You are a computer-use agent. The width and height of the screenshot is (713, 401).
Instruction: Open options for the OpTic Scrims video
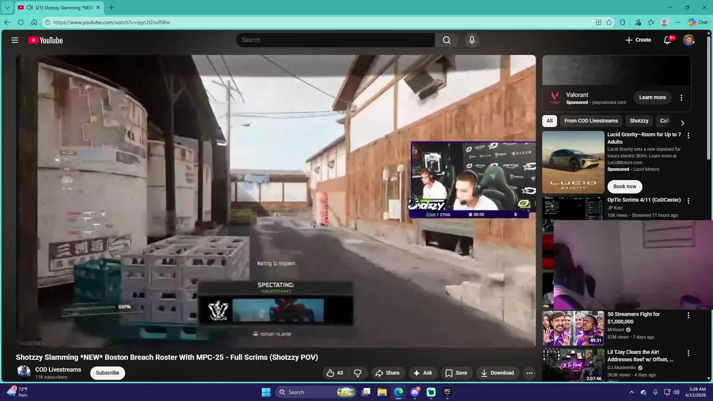coord(688,200)
